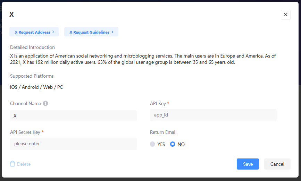
Task: Open the X Request Guidelines link
Action: point(89,32)
